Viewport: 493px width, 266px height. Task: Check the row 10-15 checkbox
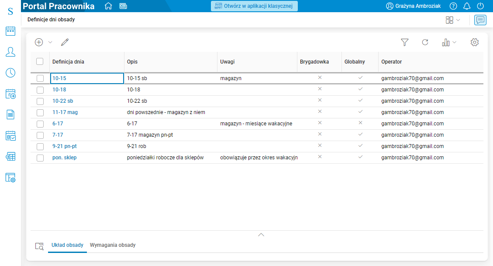(40, 78)
